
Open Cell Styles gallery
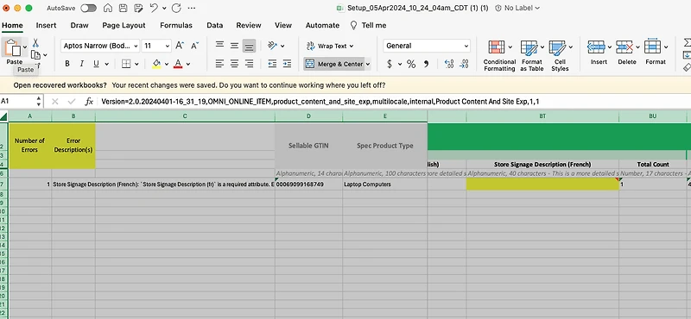(560, 55)
